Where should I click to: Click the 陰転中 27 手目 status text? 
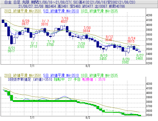[x=67, y=79]
